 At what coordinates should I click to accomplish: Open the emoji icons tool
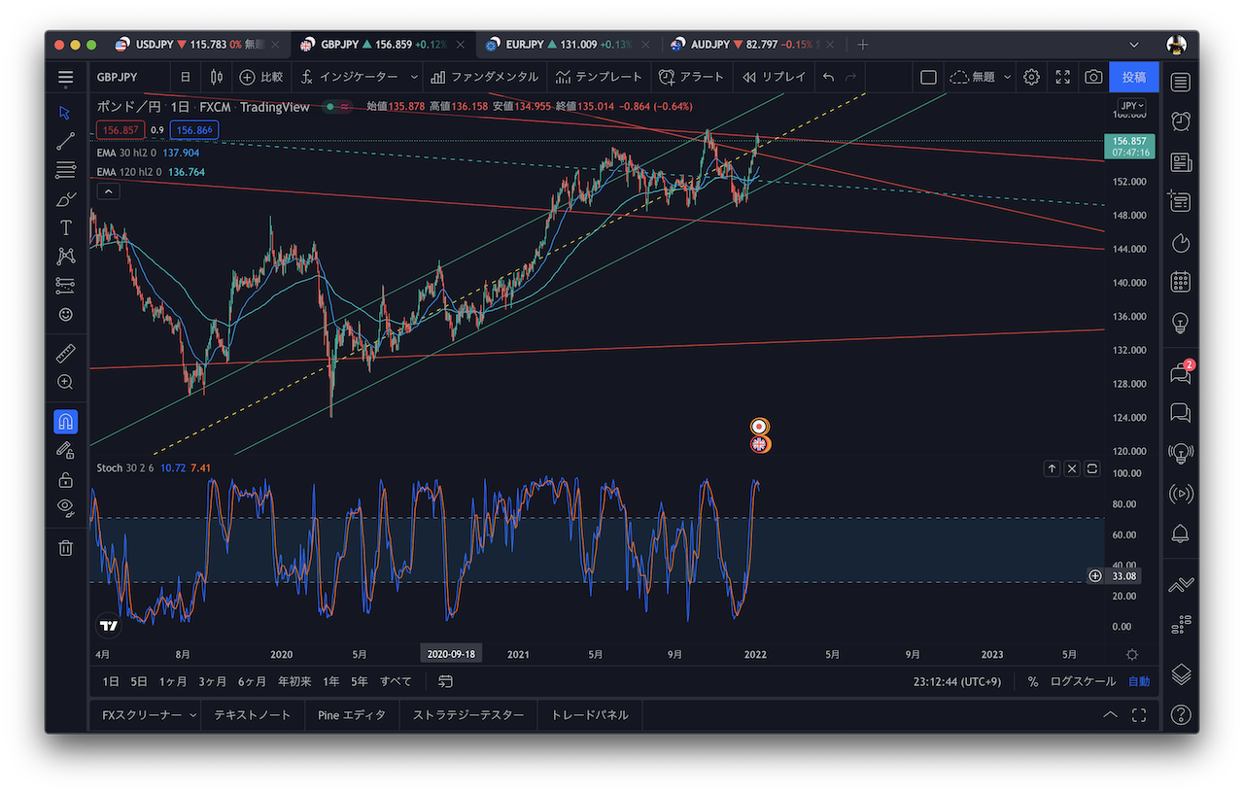[x=65, y=314]
